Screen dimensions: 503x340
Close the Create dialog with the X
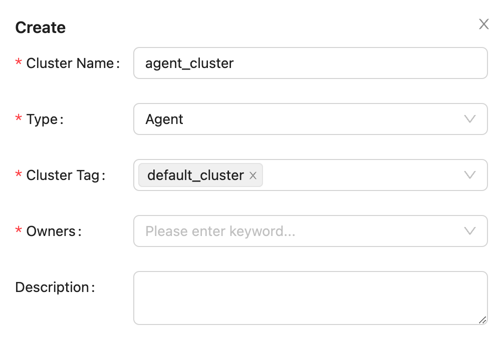click(483, 24)
